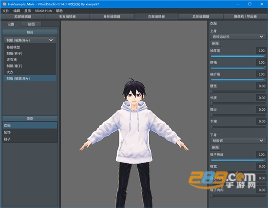Open the 下身 制服裤 dropdown
The width and height of the screenshot is (268, 208).
pyautogui.click(x=238, y=140)
